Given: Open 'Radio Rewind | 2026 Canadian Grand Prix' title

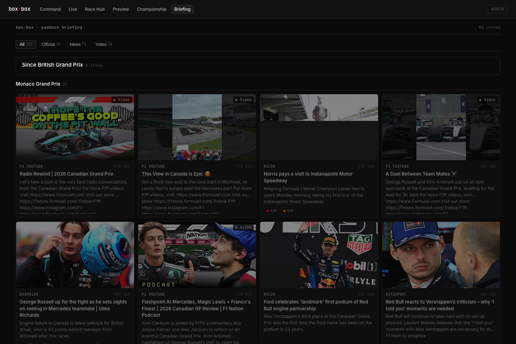Looking at the screenshot, I should click(x=66, y=174).
